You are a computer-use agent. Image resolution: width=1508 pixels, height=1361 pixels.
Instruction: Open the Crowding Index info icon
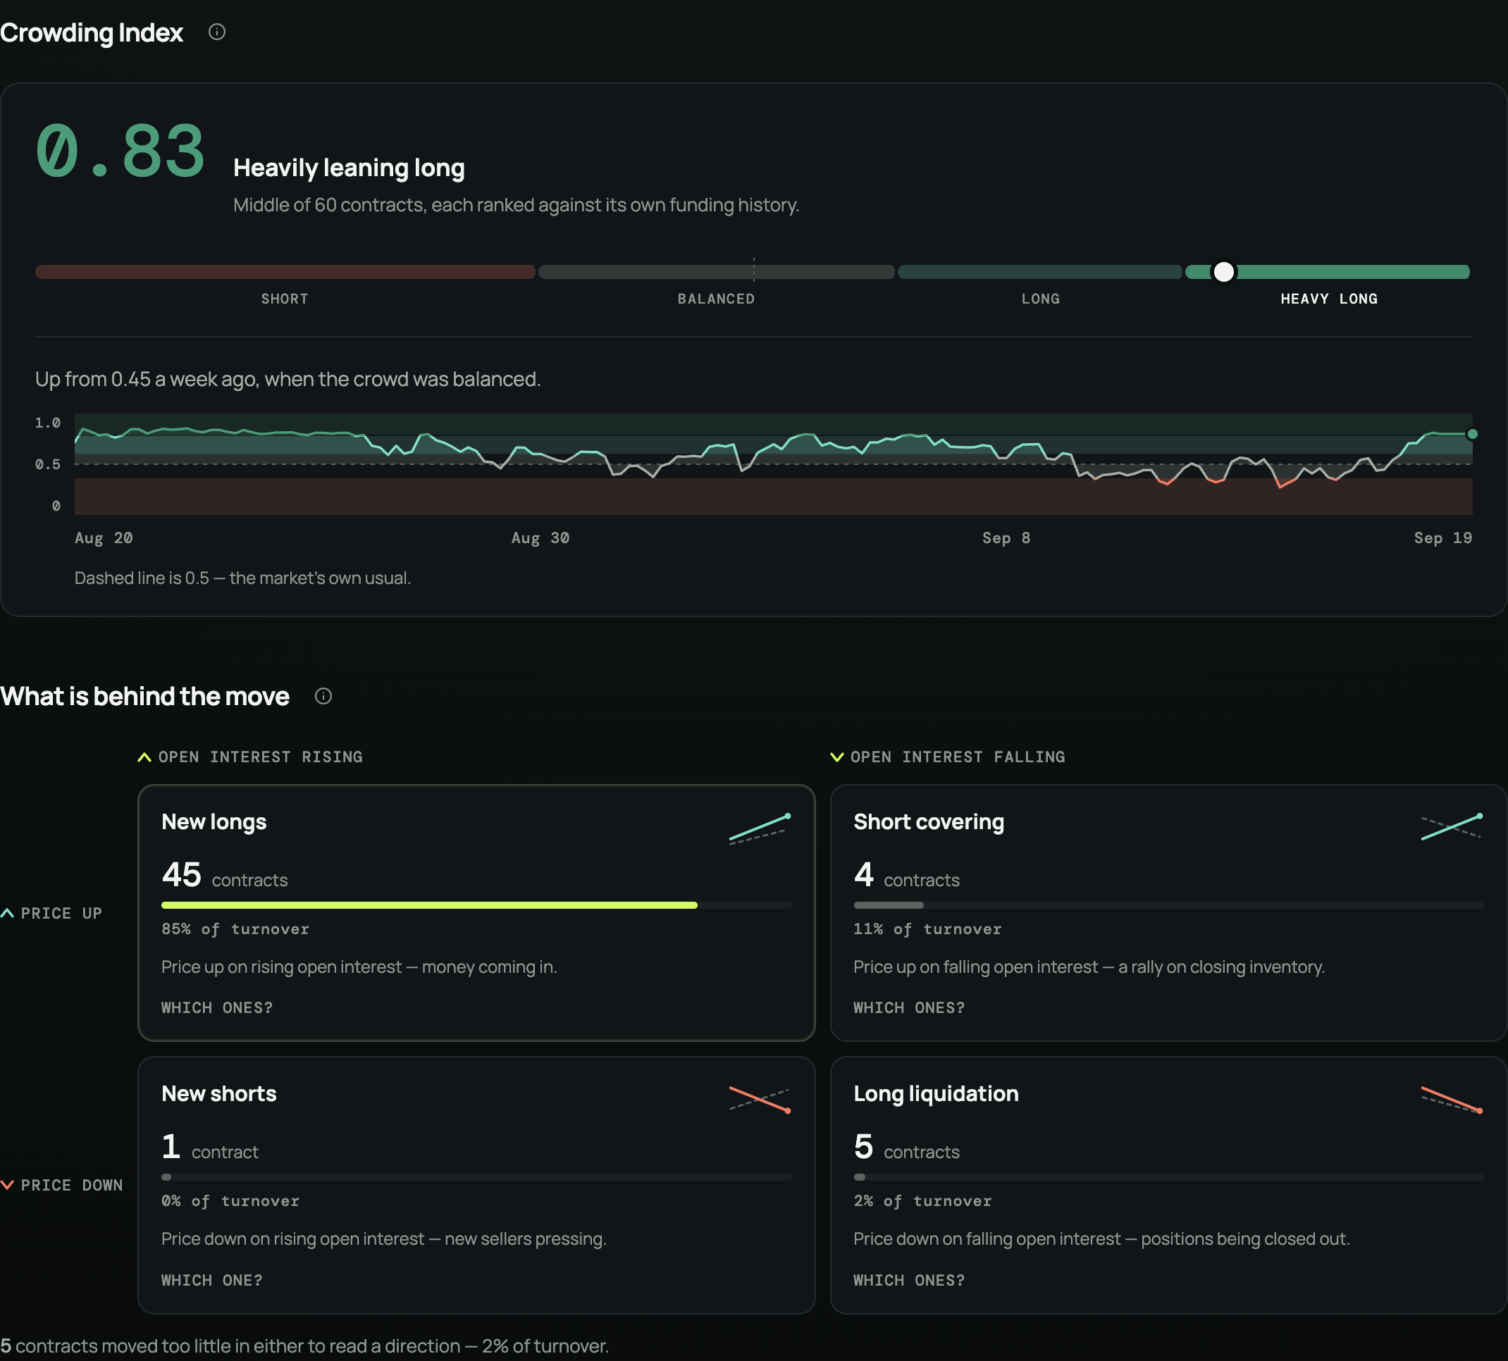(217, 32)
